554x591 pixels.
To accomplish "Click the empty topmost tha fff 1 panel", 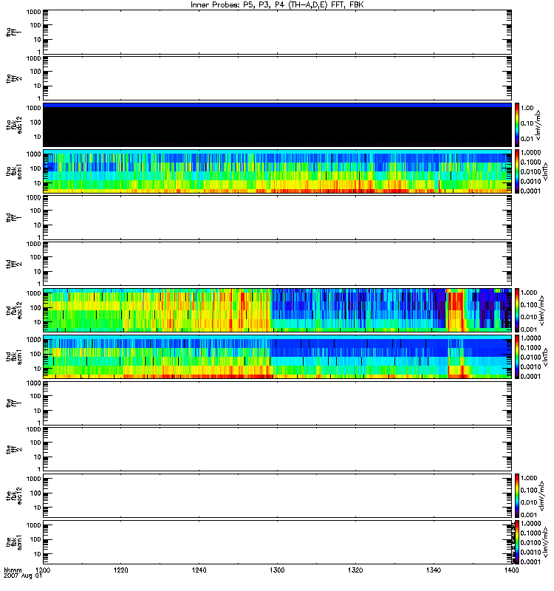I will coord(277,31).
